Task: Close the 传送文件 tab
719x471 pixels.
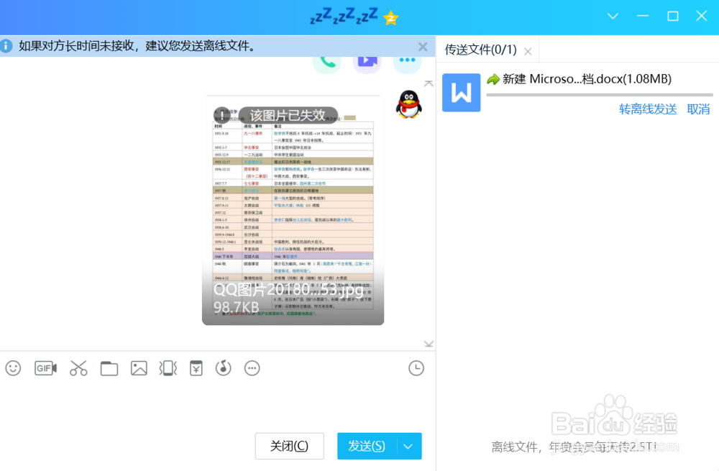Action: tap(528, 51)
